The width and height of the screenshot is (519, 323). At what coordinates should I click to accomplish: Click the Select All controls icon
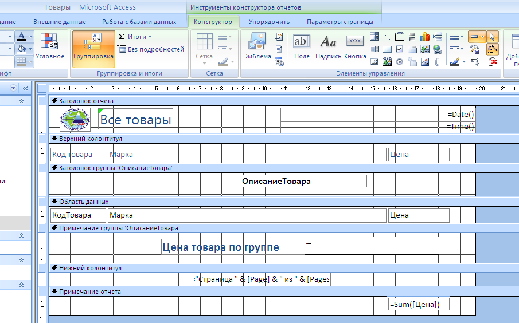tap(474, 61)
